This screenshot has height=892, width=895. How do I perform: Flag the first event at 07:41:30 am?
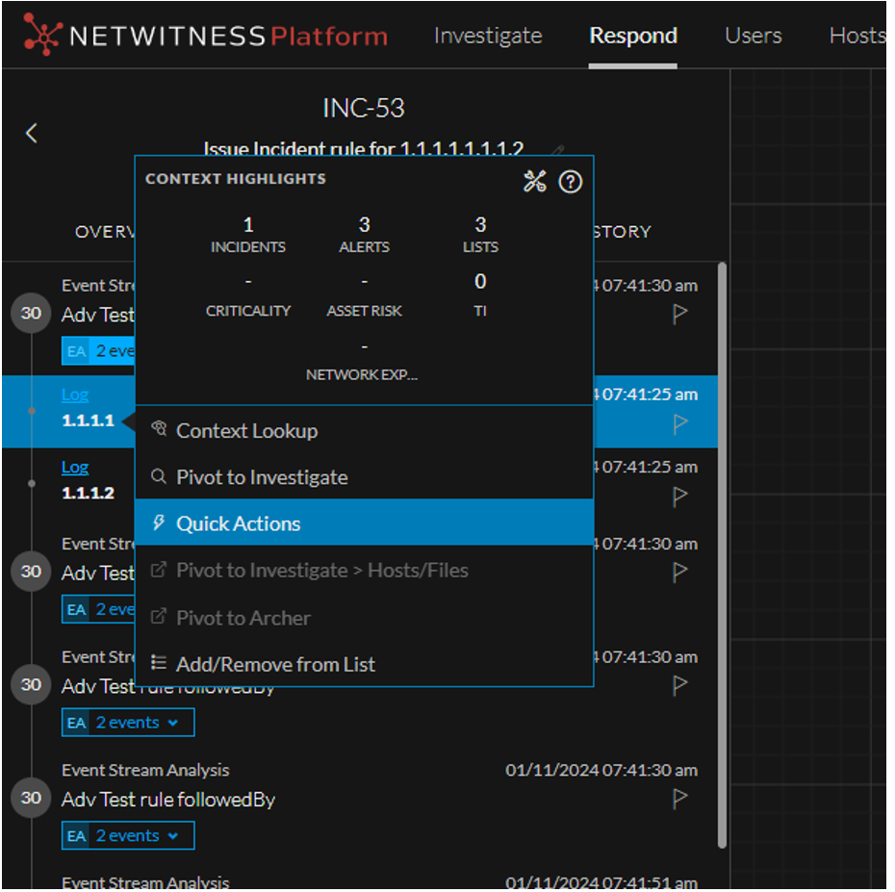point(680,314)
